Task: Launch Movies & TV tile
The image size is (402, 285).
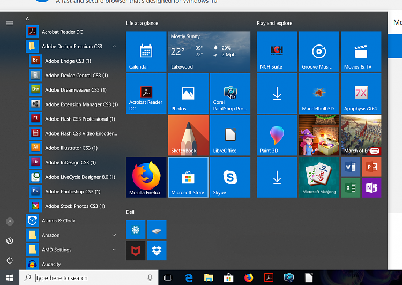Action: click(361, 51)
